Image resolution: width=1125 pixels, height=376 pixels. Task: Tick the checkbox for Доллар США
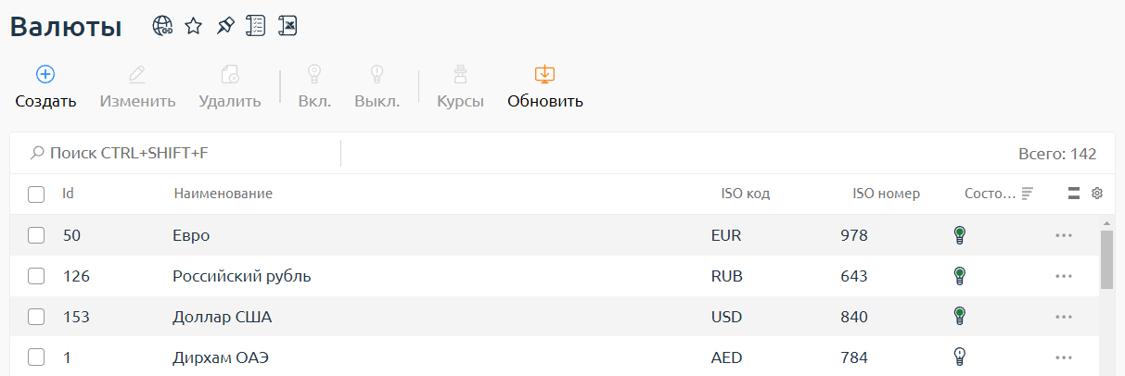click(36, 317)
